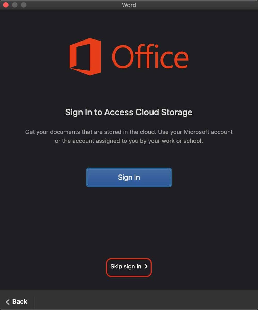Click the work or school description line

(129, 141)
